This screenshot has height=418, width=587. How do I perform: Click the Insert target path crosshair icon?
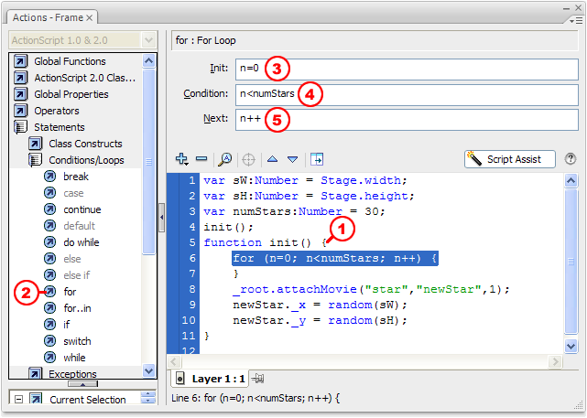247,159
